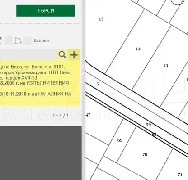Select parcel 13 on the map
This screenshot has height=180, width=188.
click(x=165, y=66)
